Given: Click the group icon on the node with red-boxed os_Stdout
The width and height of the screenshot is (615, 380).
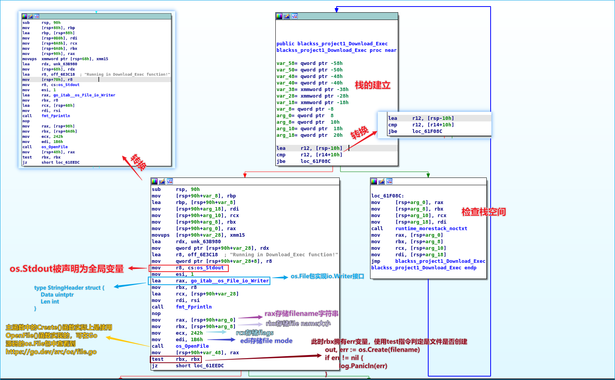Looking at the screenshot, I should (x=170, y=181).
